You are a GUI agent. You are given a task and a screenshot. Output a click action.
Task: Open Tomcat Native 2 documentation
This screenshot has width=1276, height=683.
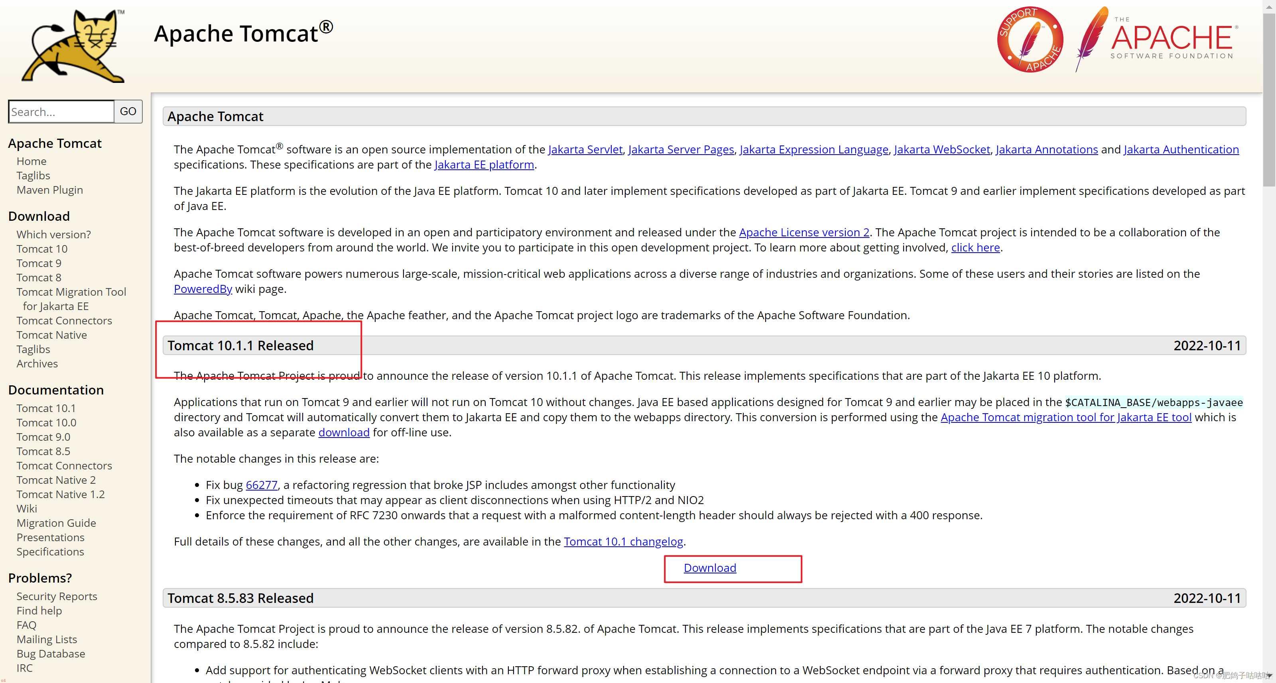pos(56,480)
